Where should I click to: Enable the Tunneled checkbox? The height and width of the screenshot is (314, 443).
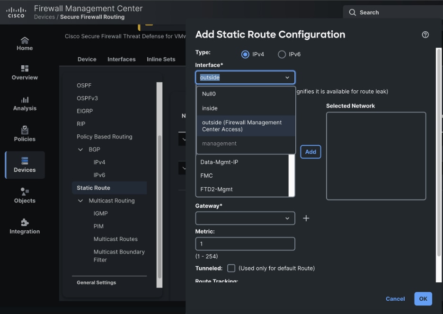(x=231, y=268)
